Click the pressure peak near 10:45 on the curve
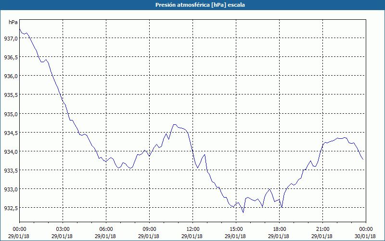Image resolution: width=385 pixels, height=241 pixels. (175, 125)
